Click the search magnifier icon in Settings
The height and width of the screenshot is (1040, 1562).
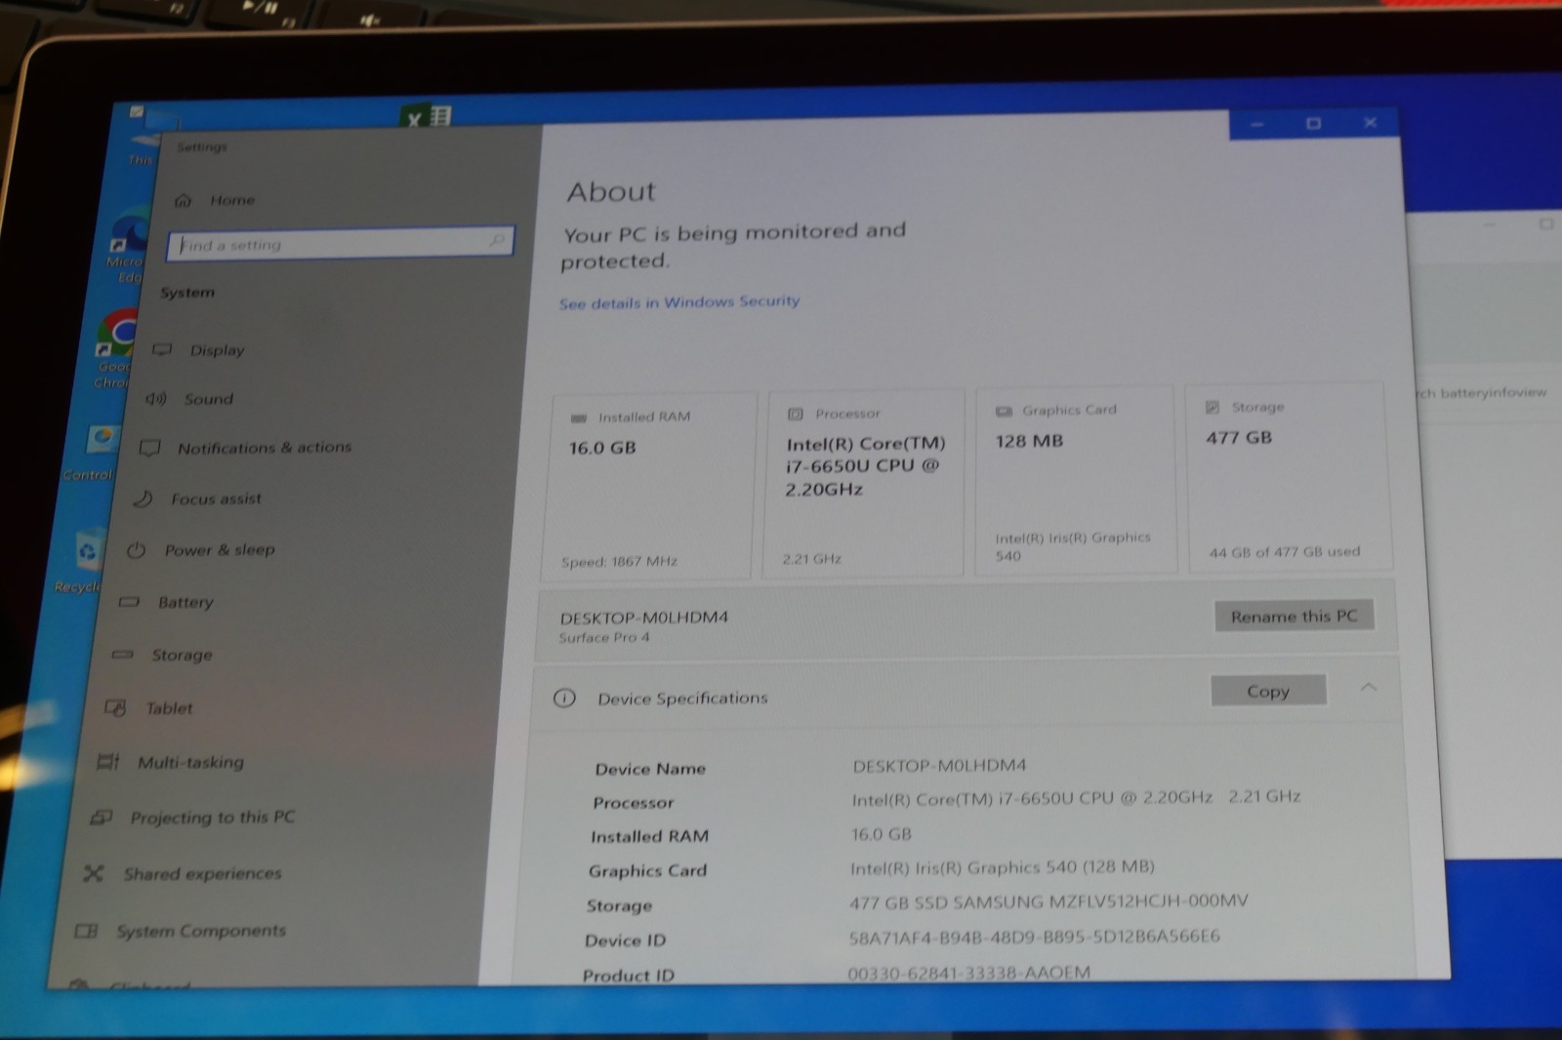(497, 239)
